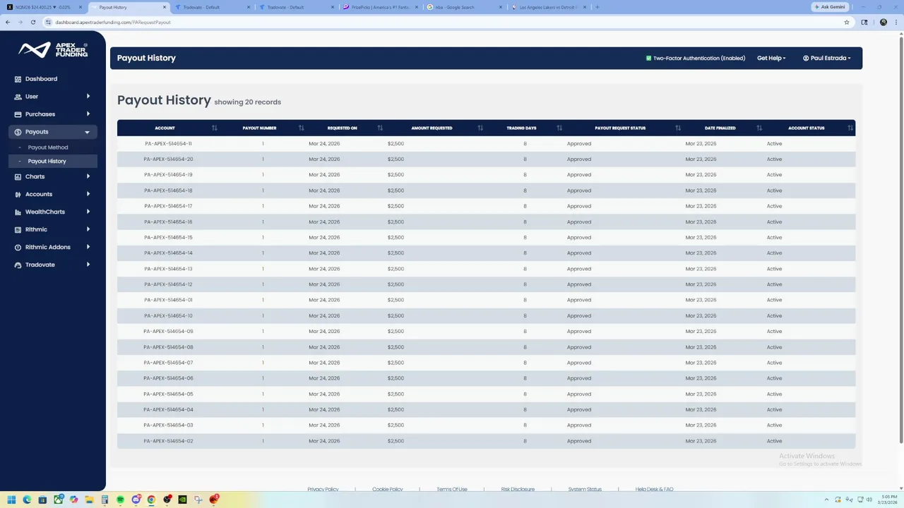Screen dimensions: 904x508
Task: Open the Terms Of Use link
Action: [x=452, y=489]
